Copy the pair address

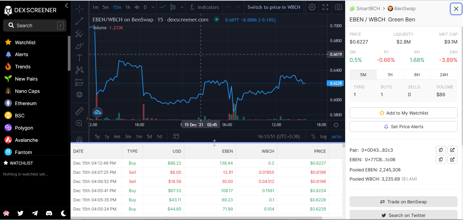click(x=441, y=150)
